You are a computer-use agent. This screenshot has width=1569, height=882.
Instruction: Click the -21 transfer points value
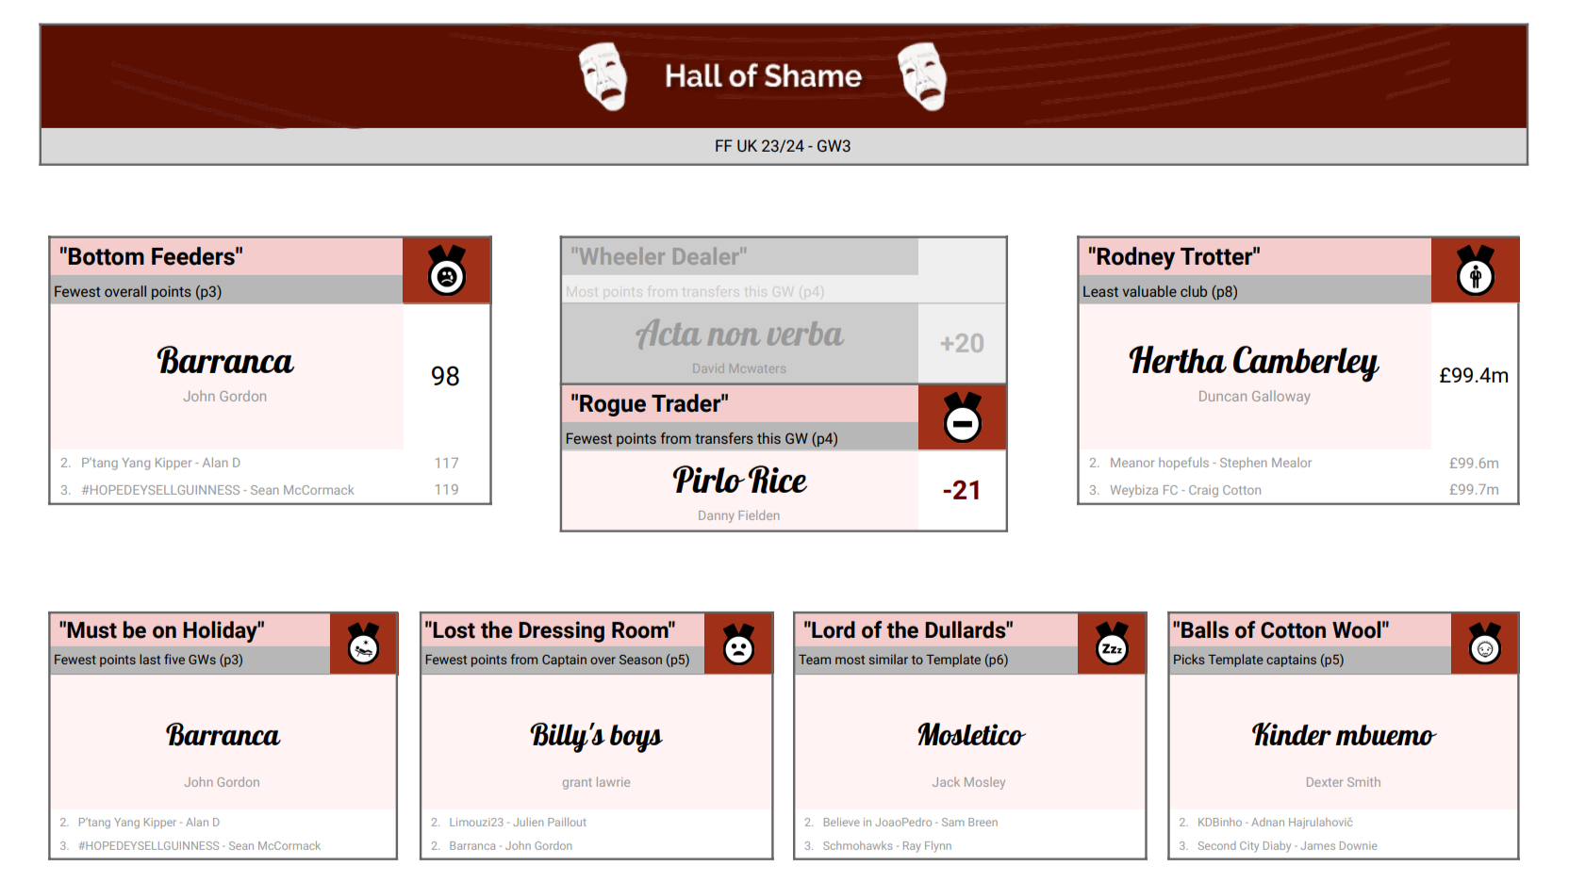tap(962, 490)
